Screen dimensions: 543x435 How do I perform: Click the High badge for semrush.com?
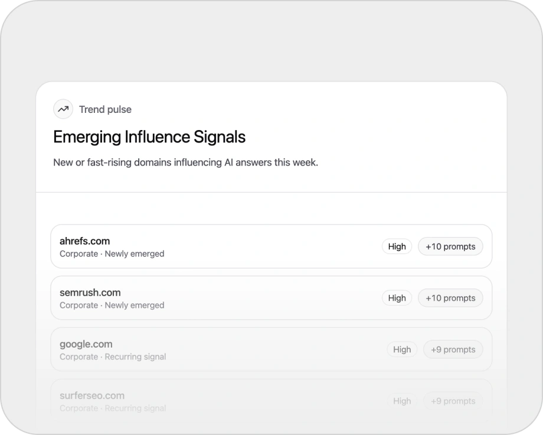coord(397,298)
